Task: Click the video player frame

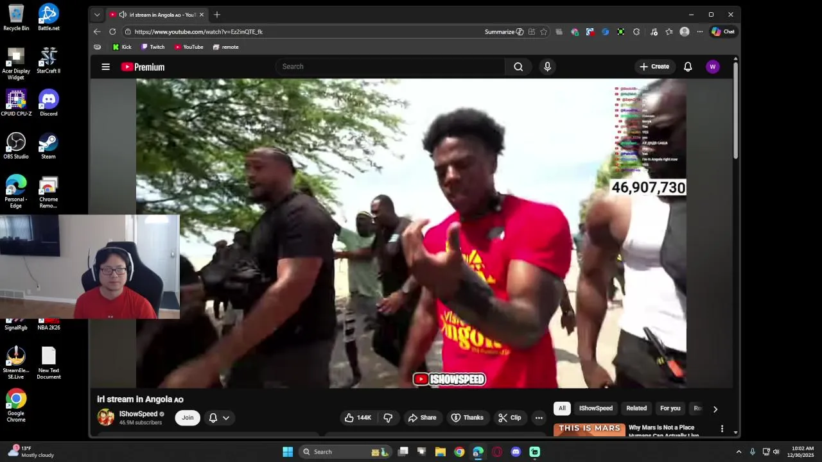Action: 411,234
